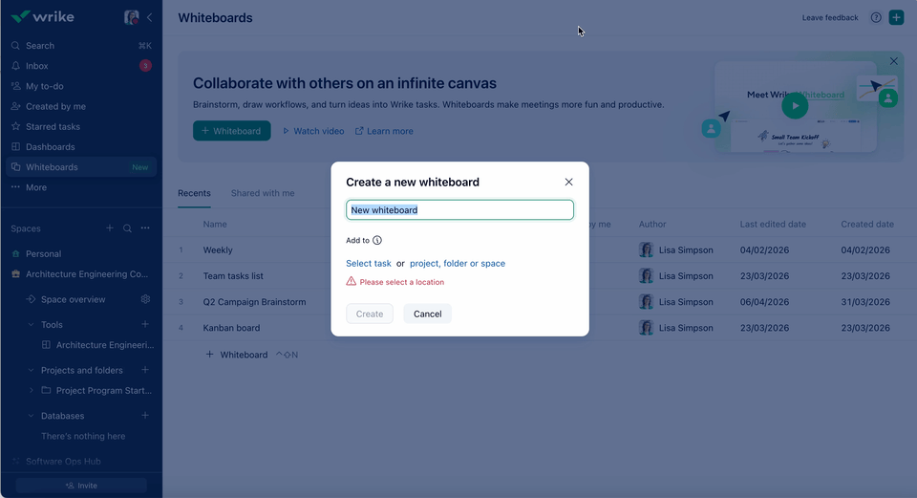This screenshot has height=498, width=917.
Task: Click the whiteboard name input field
Action: coord(459,210)
